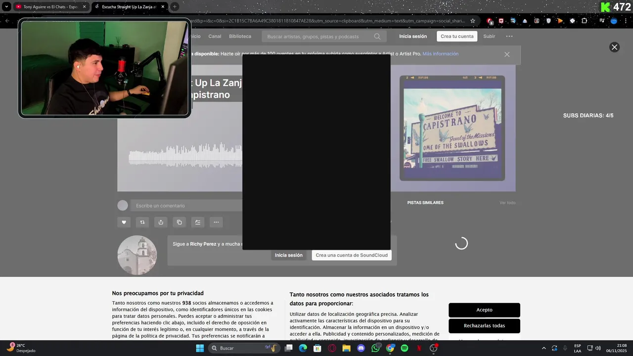
Task: Open Richy Perez's profile avatar
Action: point(137,255)
